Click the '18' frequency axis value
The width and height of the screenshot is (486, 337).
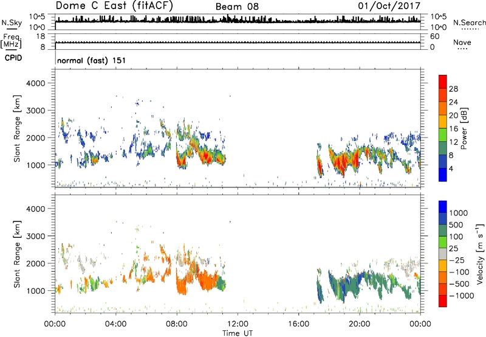[41, 36]
